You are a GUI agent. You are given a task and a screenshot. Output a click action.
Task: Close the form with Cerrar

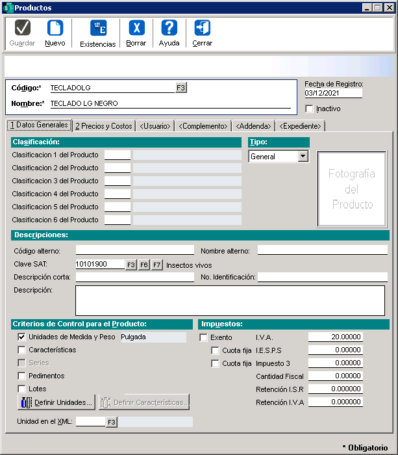(203, 33)
